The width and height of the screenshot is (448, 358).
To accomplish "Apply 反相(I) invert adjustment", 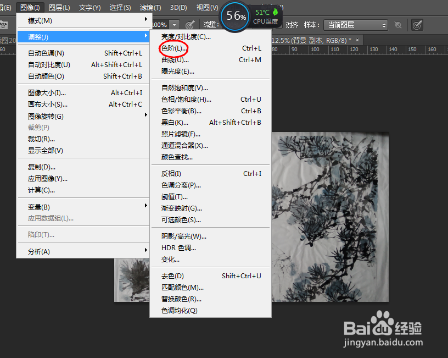I will coord(211,174).
